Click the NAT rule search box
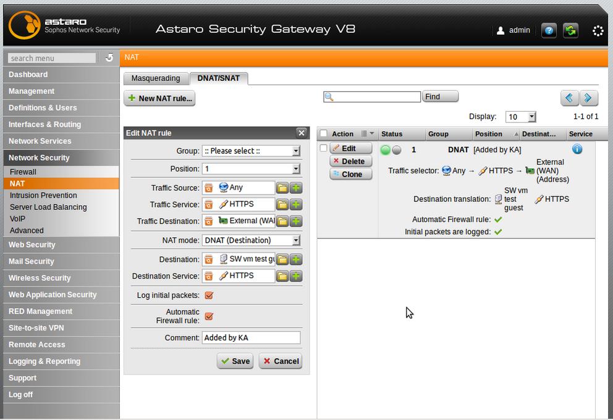Viewport: 613px width, 420px height. pyautogui.click(x=372, y=97)
